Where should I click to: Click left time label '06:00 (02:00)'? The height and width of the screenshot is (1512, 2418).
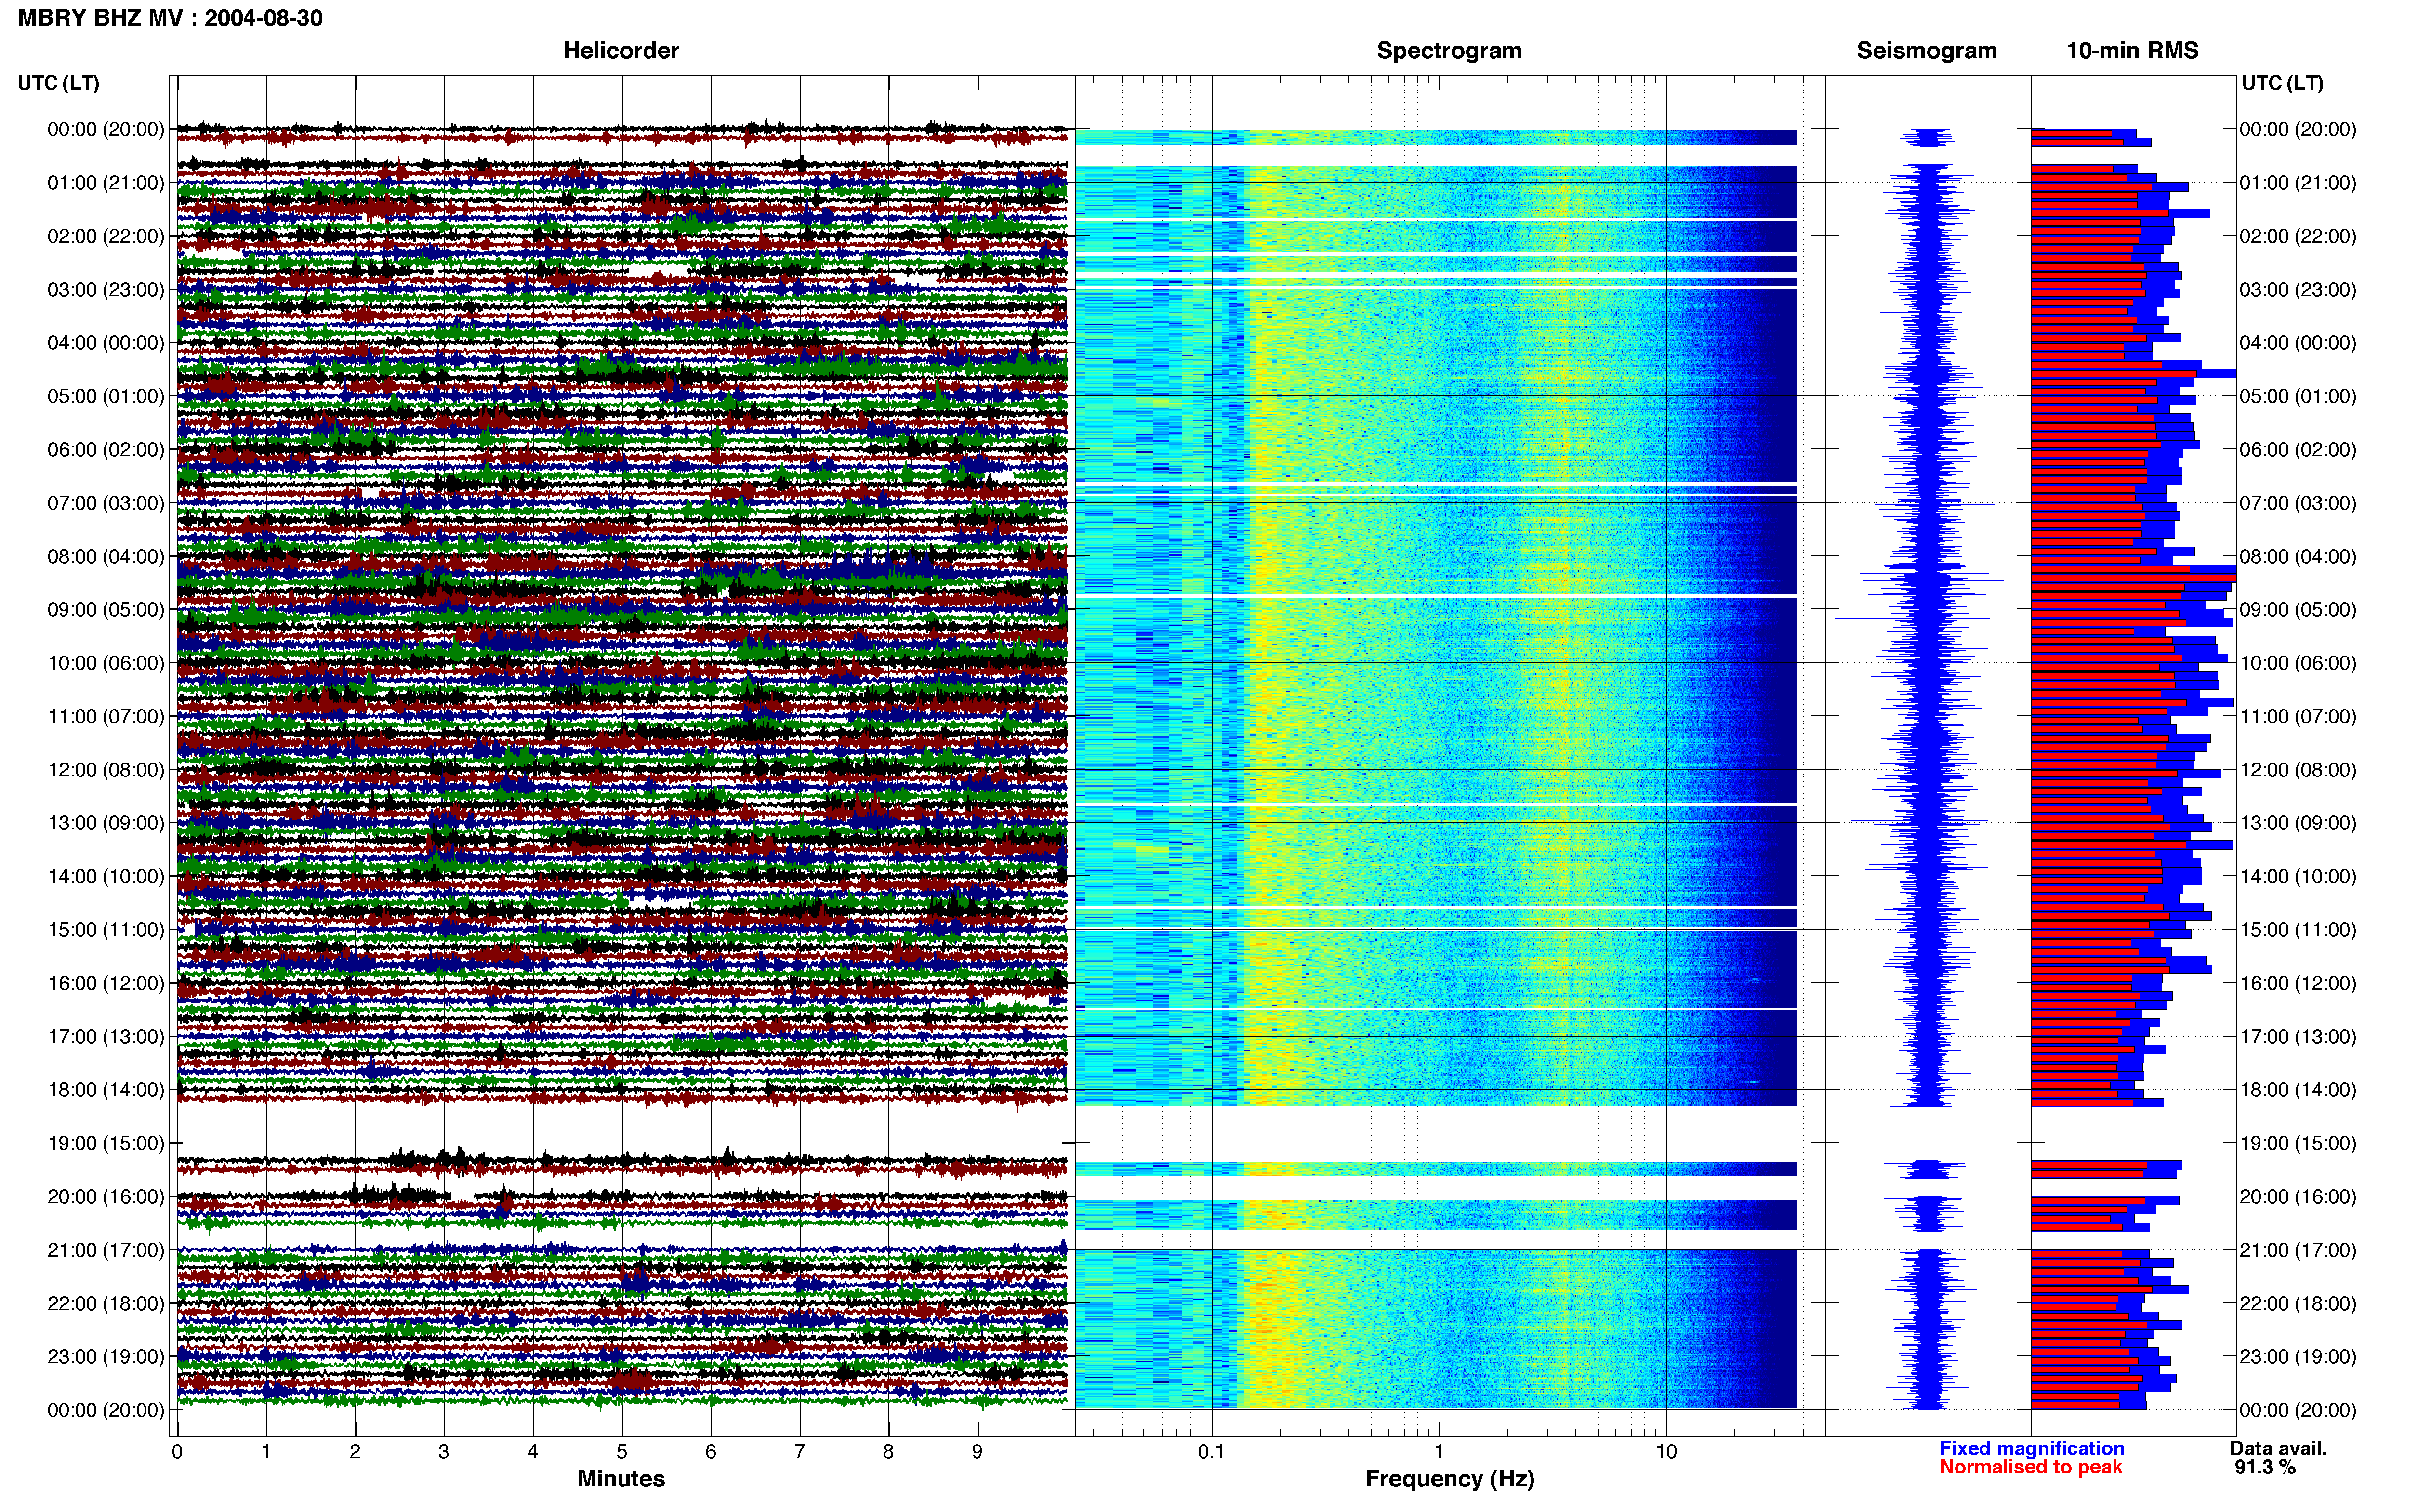pos(106,450)
